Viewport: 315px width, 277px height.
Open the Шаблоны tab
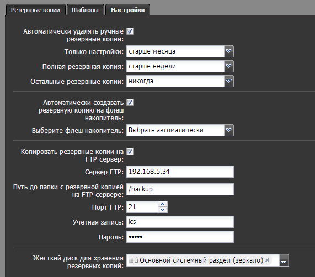coord(85,10)
